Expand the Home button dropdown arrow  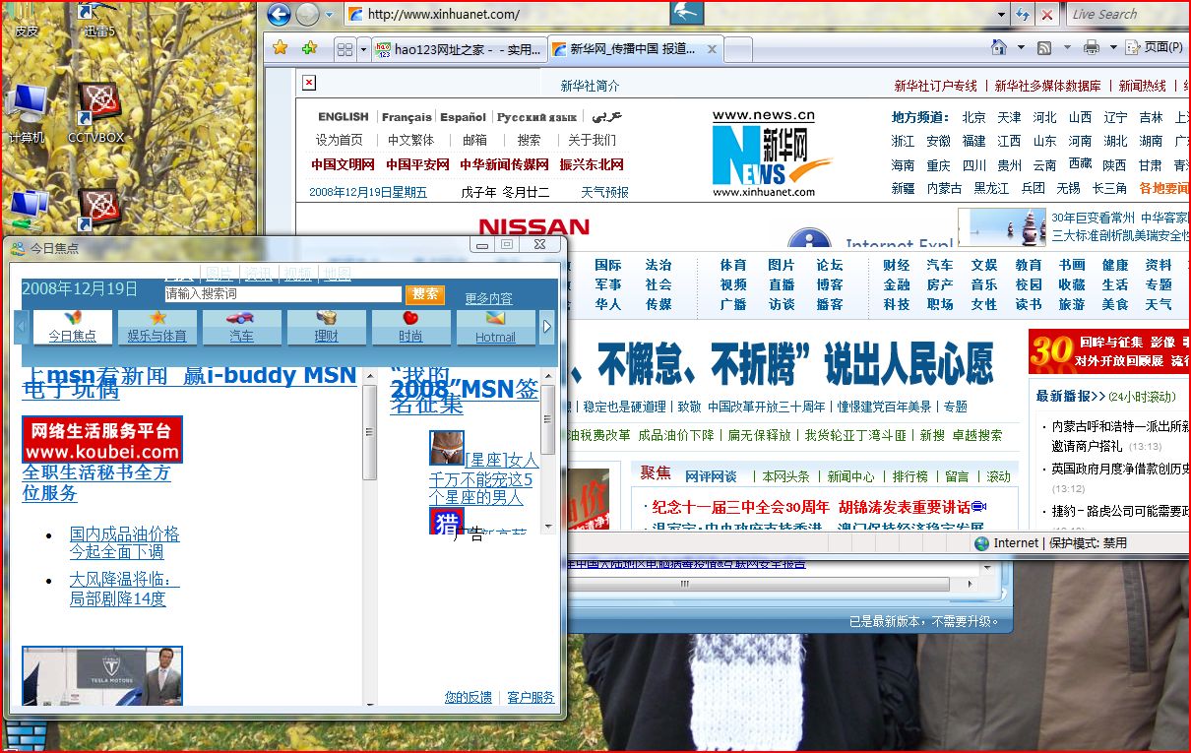pos(1021,47)
